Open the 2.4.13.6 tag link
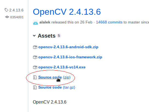 (16, 10)
